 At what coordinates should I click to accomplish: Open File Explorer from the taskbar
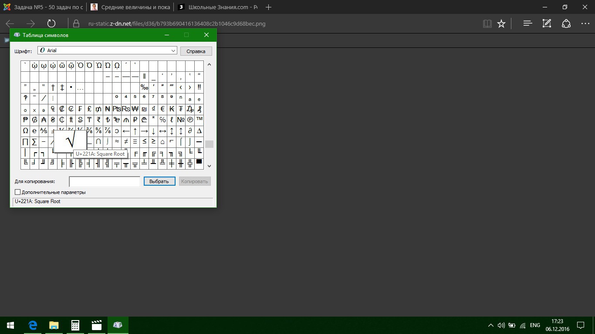pos(54,325)
